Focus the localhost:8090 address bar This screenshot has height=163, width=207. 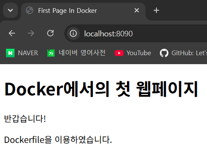pos(136,33)
